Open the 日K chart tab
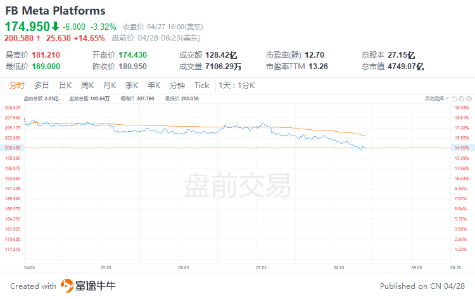 point(65,86)
